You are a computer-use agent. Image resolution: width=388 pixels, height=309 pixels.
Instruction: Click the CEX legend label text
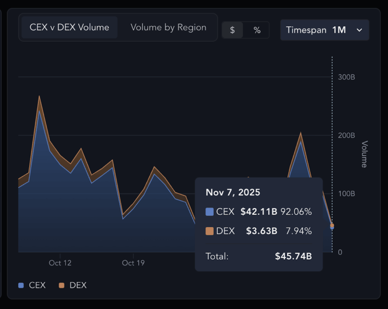click(x=38, y=285)
